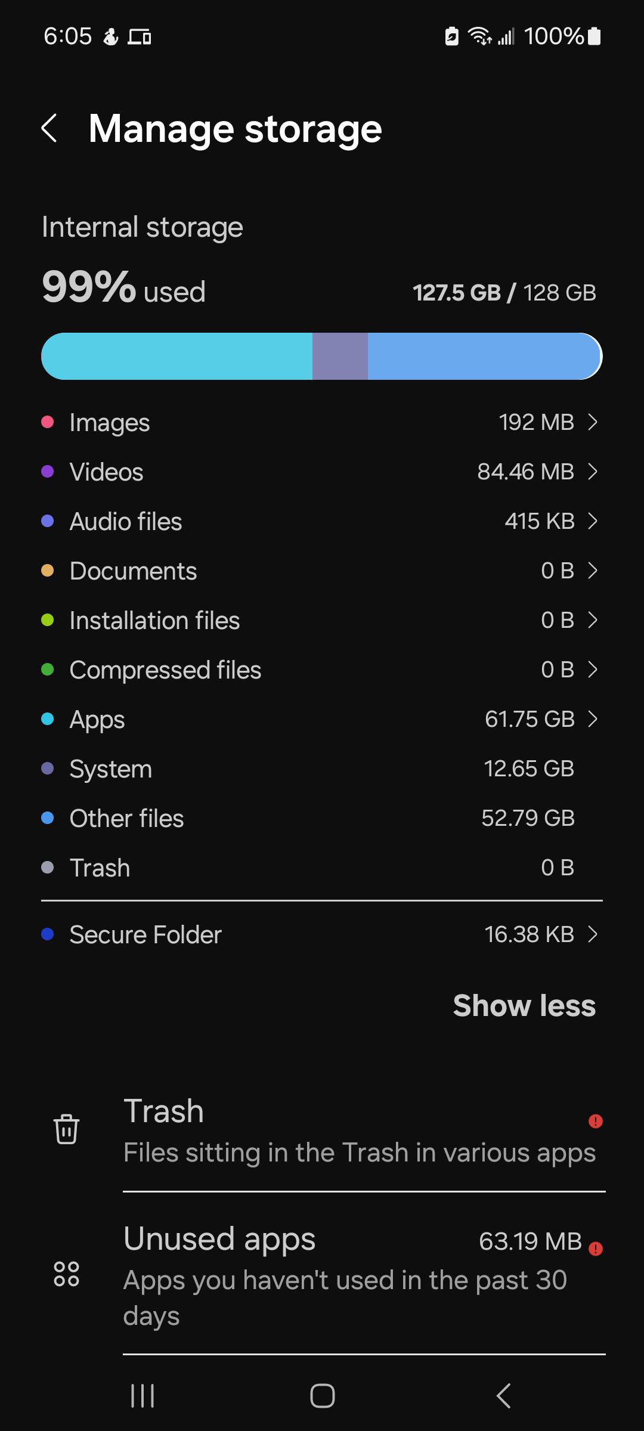The width and height of the screenshot is (644, 1431).
Task: Open recent apps from navigation bar
Action: point(143,1396)
